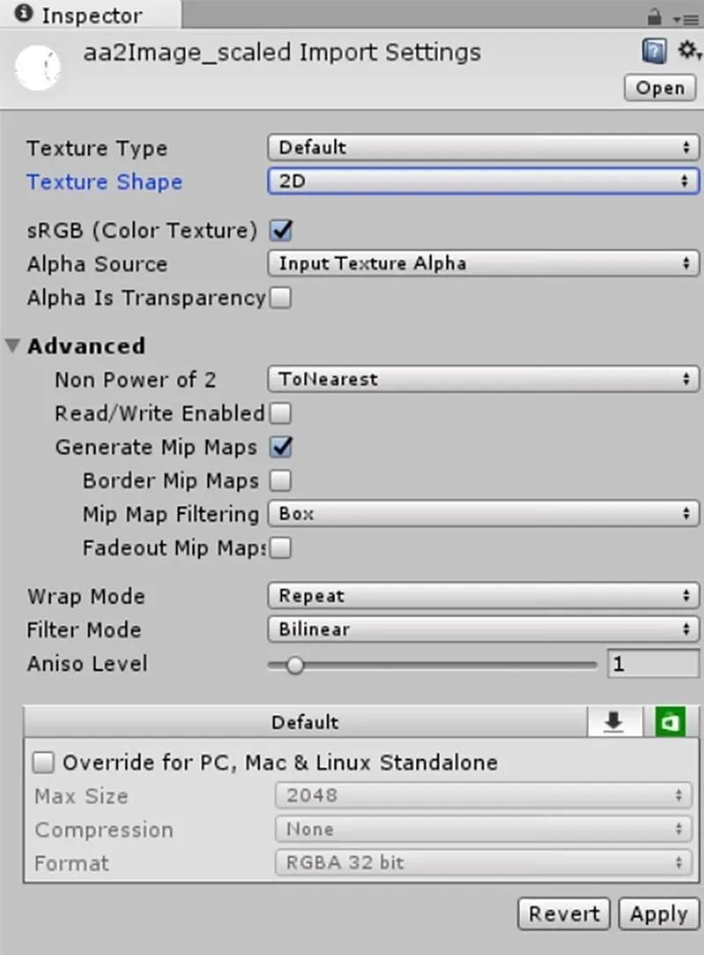The width and height of the screenshot is (704, 955).
Task: Open the Filter Mode dropdown
Action: (483, 629)
